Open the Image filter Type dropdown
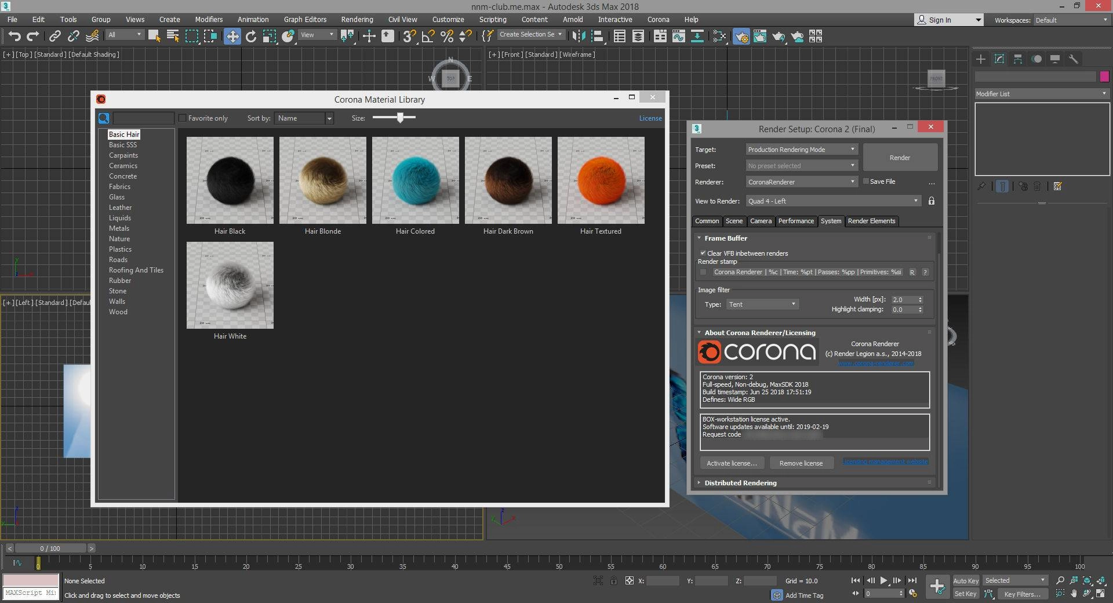Image resolution: width=1113 pixels, height=603 pixels. tap(762, 304)
